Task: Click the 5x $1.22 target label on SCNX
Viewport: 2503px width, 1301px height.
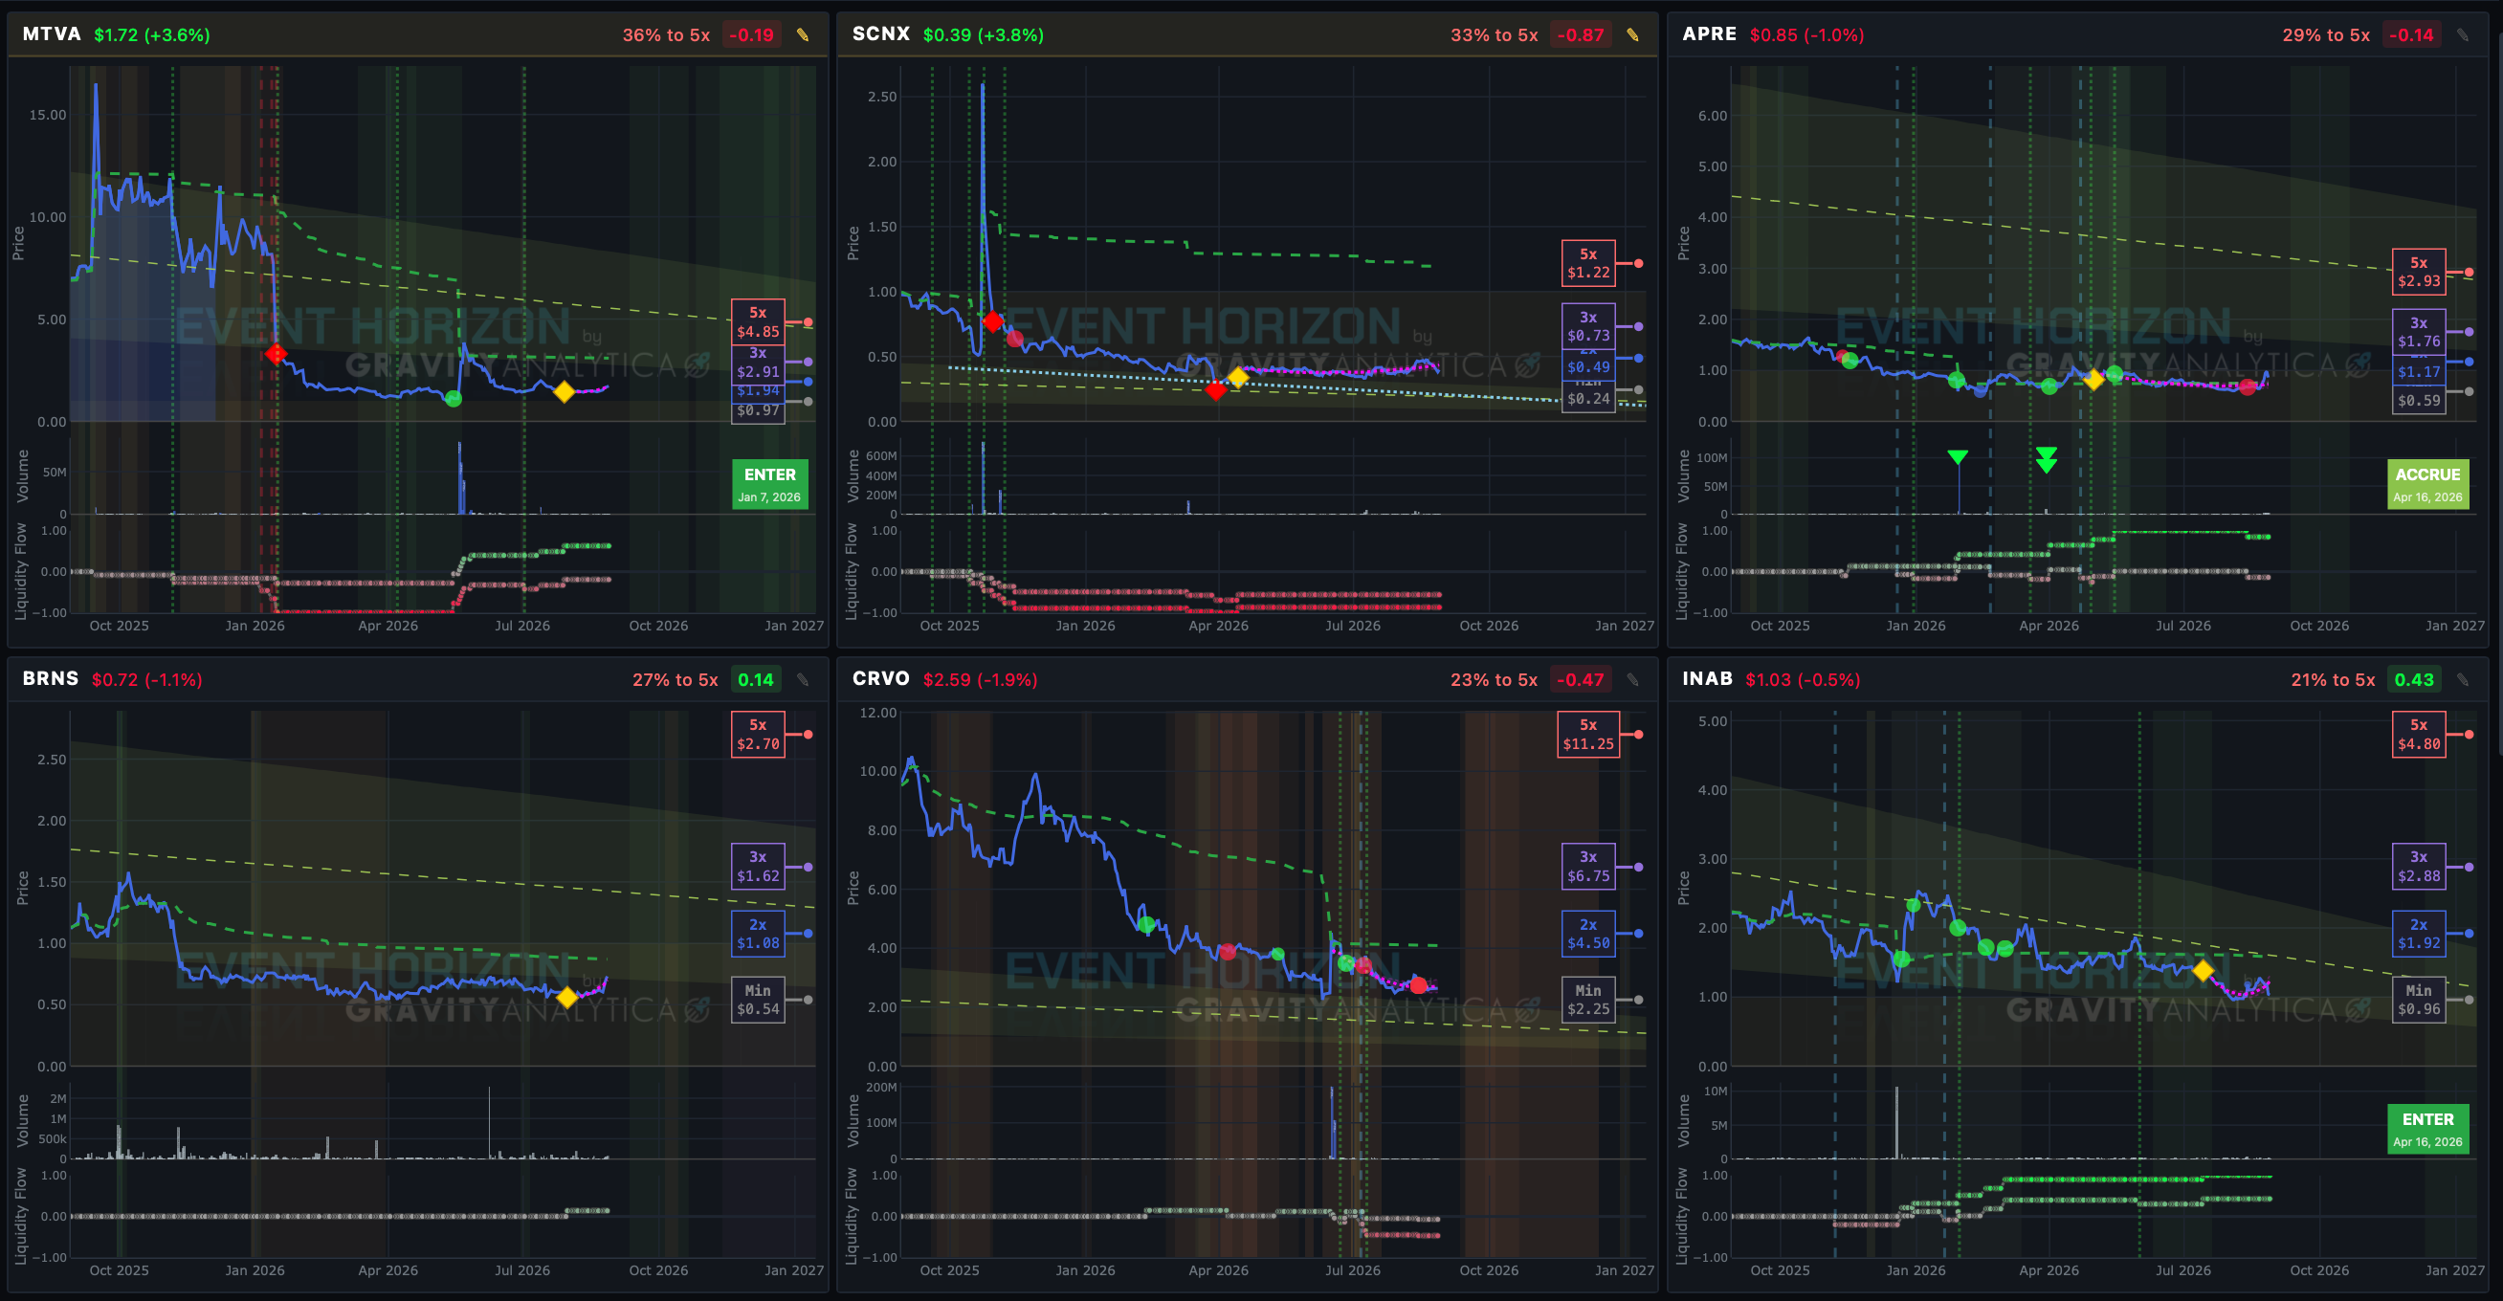Action: 1587,263
